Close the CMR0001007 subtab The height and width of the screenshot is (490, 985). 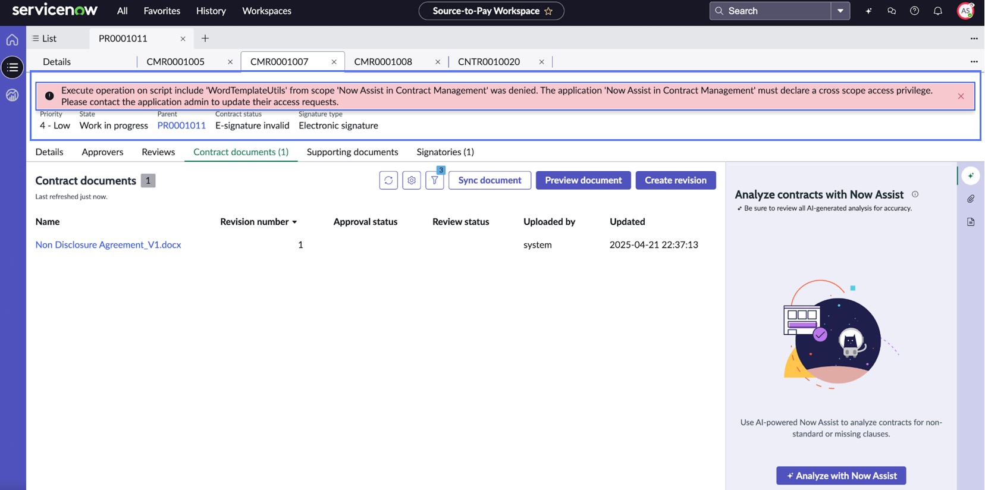point(334,62)
